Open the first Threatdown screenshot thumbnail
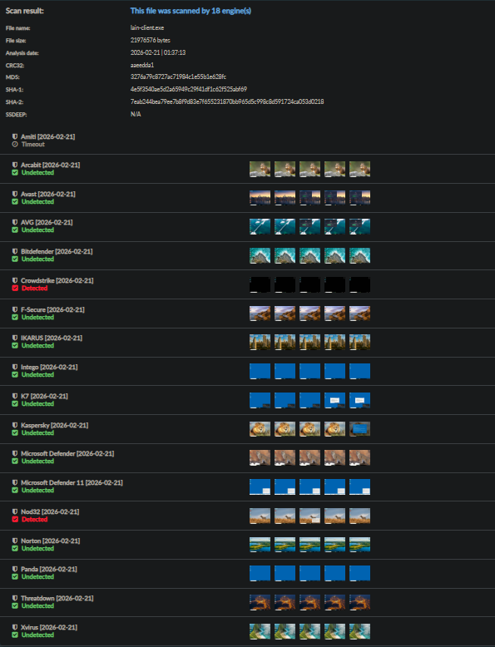The width and height of the screenshot is (495, 647). pos(260,602)
